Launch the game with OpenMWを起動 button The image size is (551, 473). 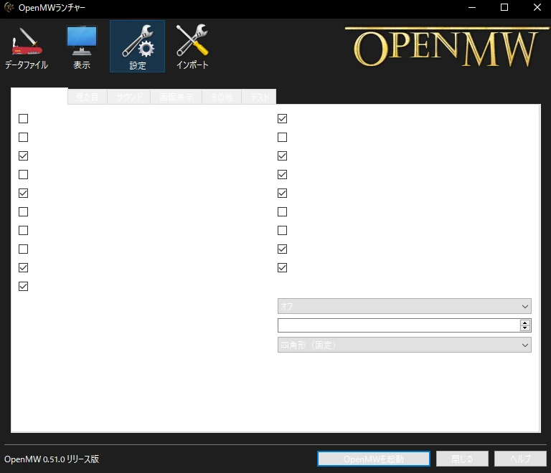point(374,459)
